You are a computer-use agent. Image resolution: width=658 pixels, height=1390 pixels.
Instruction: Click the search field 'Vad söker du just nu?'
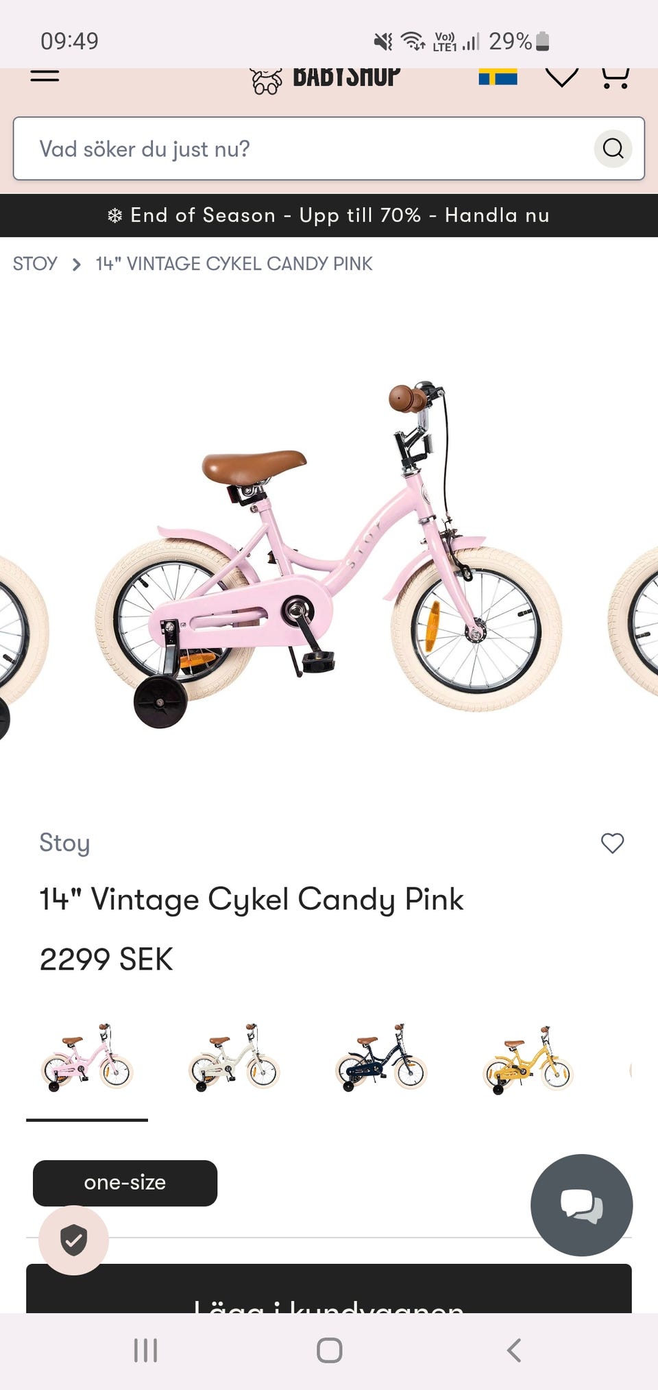(302, 149)
